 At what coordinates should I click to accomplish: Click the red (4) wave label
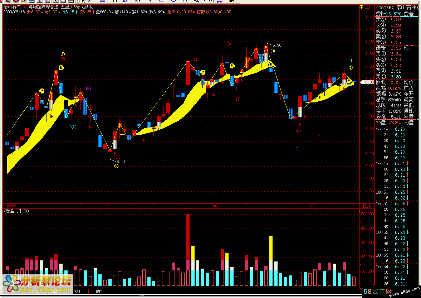coord(239,100)
